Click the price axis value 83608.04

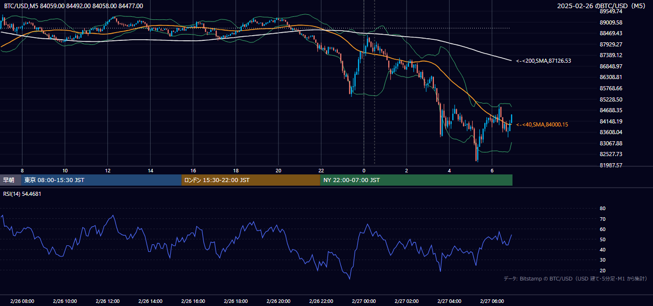coord(611,132)
